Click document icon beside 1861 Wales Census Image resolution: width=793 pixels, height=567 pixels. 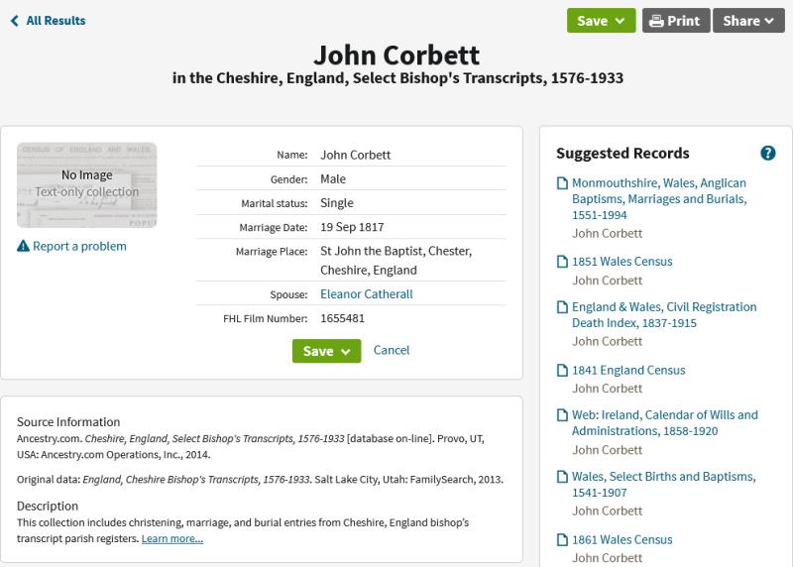tap(562, 540)
